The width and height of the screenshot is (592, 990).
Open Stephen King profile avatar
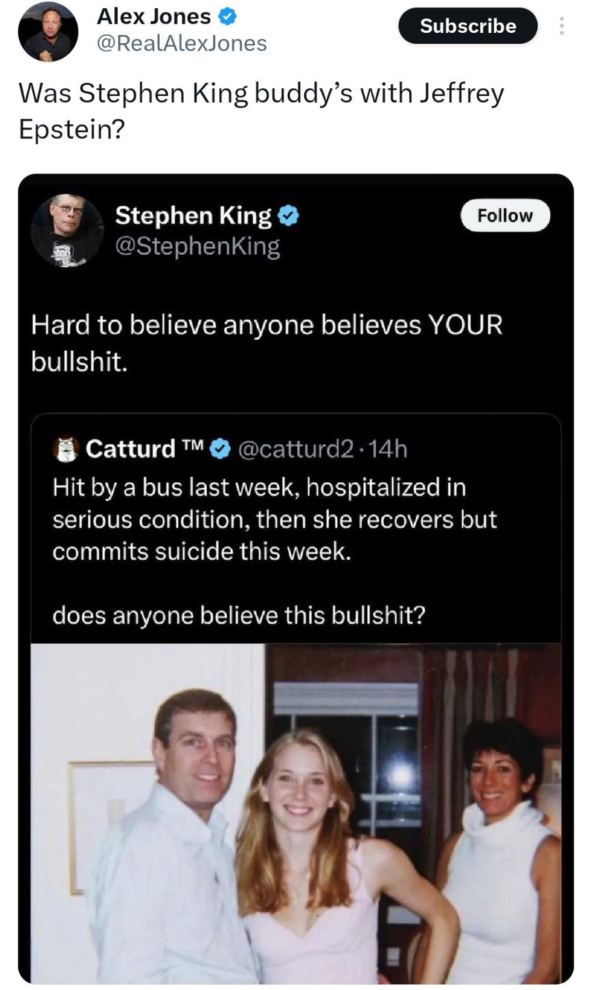[68, 231]
